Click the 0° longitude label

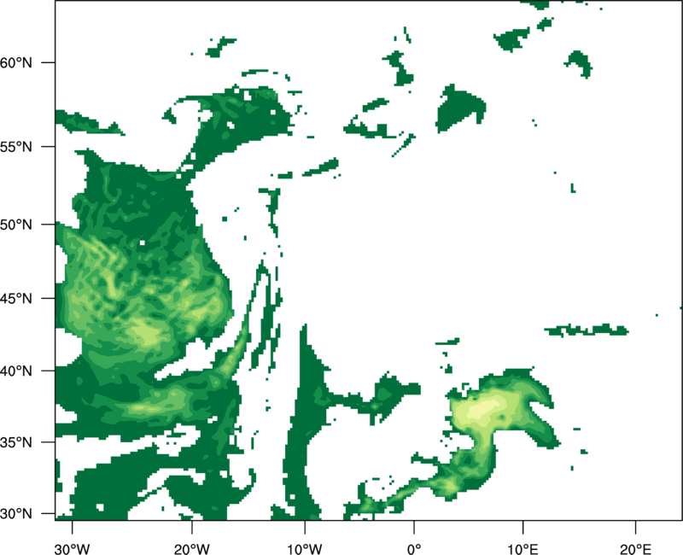tap(414, 549)
